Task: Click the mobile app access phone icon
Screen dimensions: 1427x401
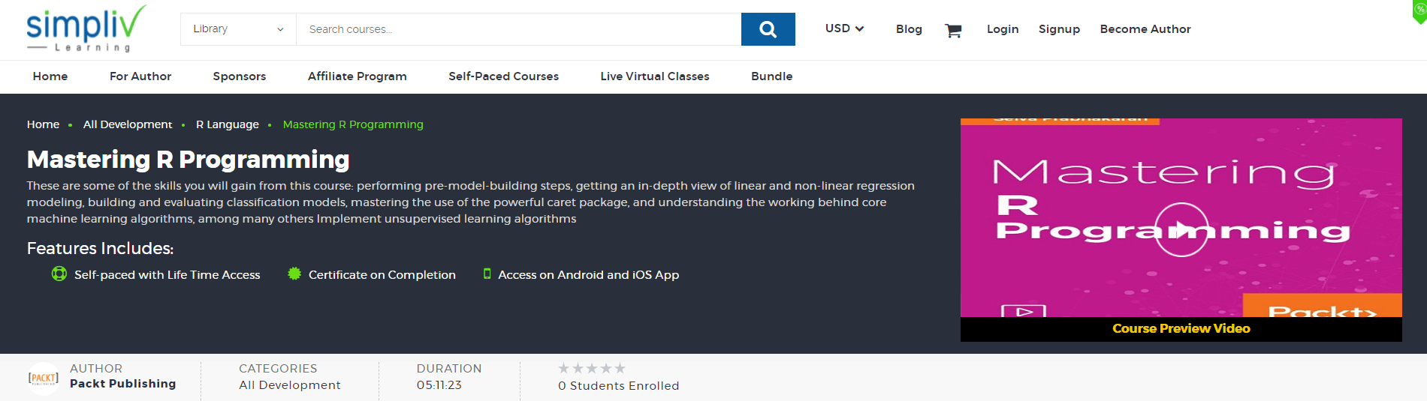Action: [487, 274]
